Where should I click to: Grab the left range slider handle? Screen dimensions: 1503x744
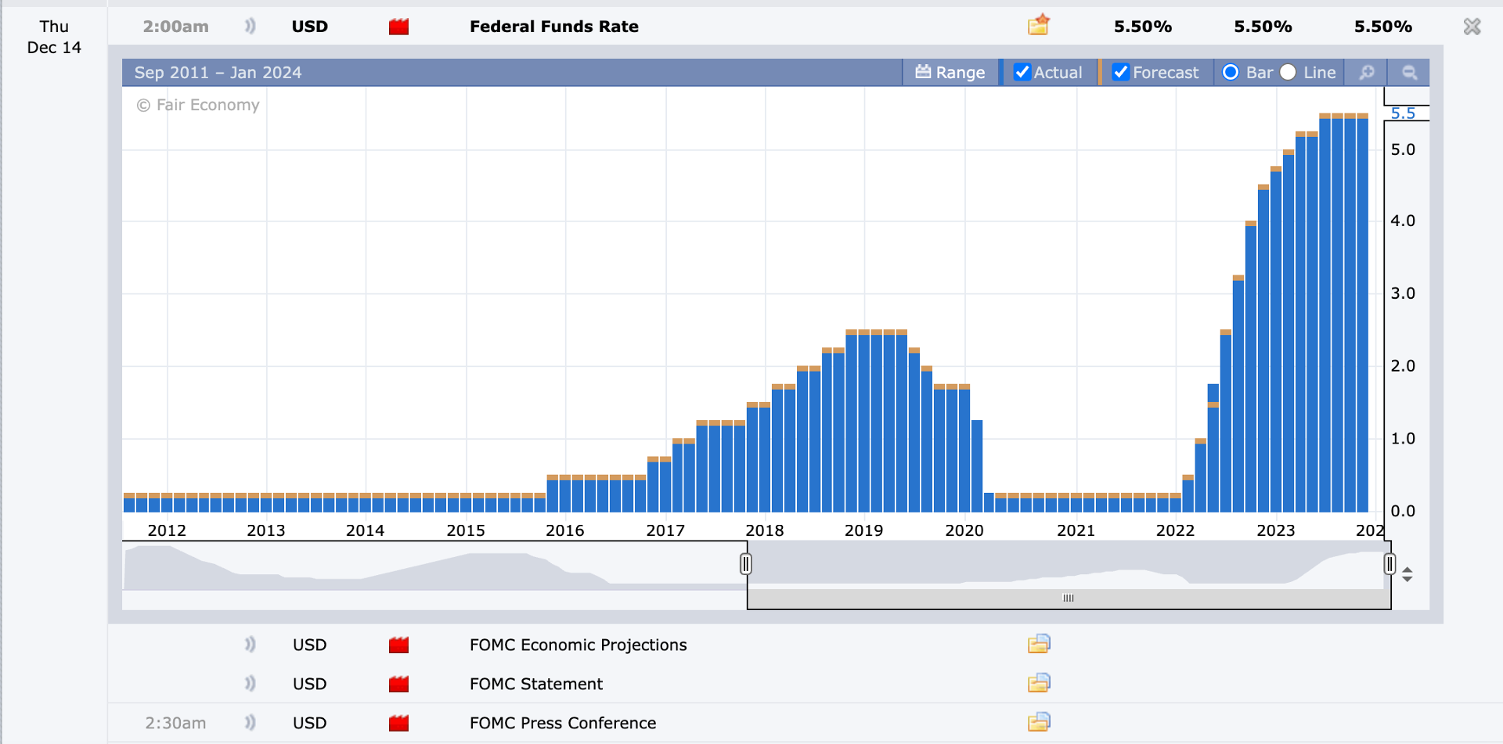(x=746, y=563)
